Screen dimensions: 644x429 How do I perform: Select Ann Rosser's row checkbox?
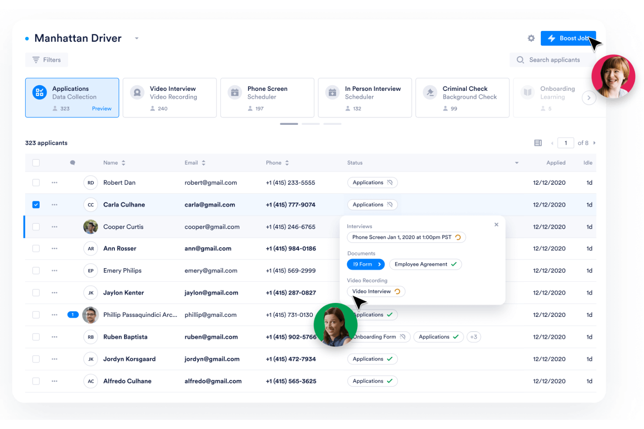pyautogui.click(x=36, y=249)
